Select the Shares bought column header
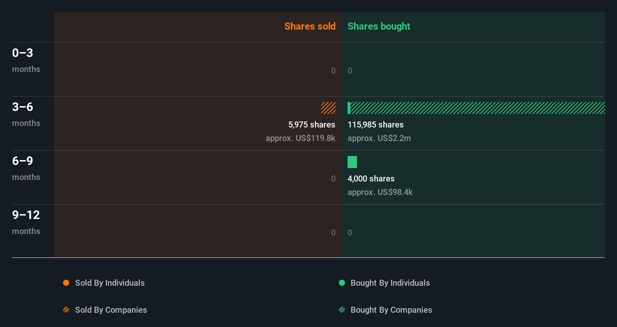The width and height of the screenshot is (617, 327). 379,26
